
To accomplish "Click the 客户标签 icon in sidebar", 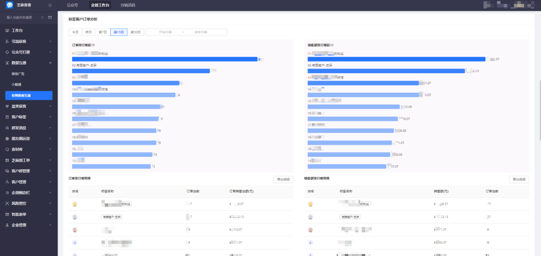I will tap(7, 117).
